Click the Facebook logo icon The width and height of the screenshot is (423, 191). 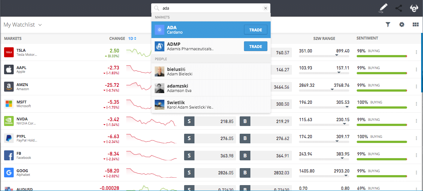point(9,156)
